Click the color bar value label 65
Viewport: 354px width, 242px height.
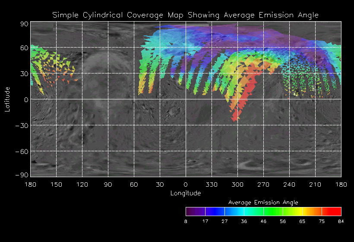(x=302, y=221)
